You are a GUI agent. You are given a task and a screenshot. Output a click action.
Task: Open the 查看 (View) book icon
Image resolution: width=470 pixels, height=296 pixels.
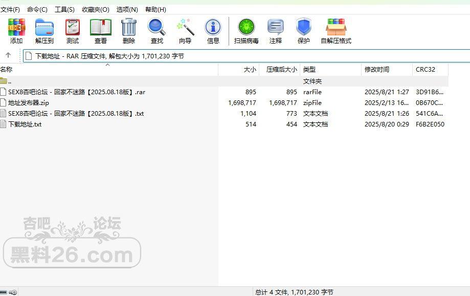[x=101, y=27]
